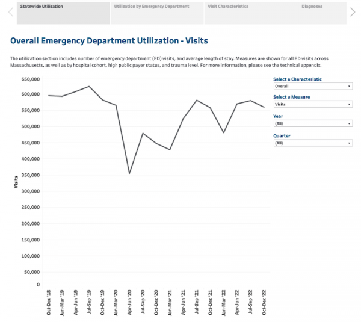
Task: Click the Oct-Dec '18 x-axis label
Action: pyautogui.click(x=49, y=302)
